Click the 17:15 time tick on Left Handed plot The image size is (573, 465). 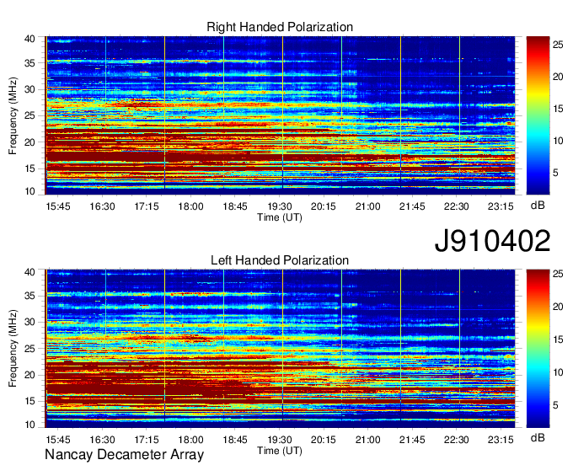coord(146,440)
